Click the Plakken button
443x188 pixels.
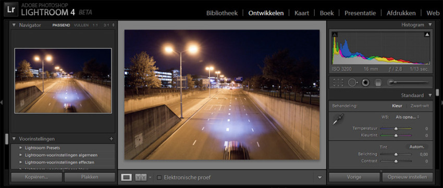pyautogui.click(x=90, y=177)
